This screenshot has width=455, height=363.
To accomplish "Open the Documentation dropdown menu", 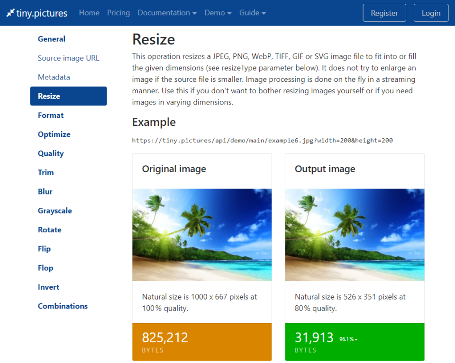I will point(167,13).
